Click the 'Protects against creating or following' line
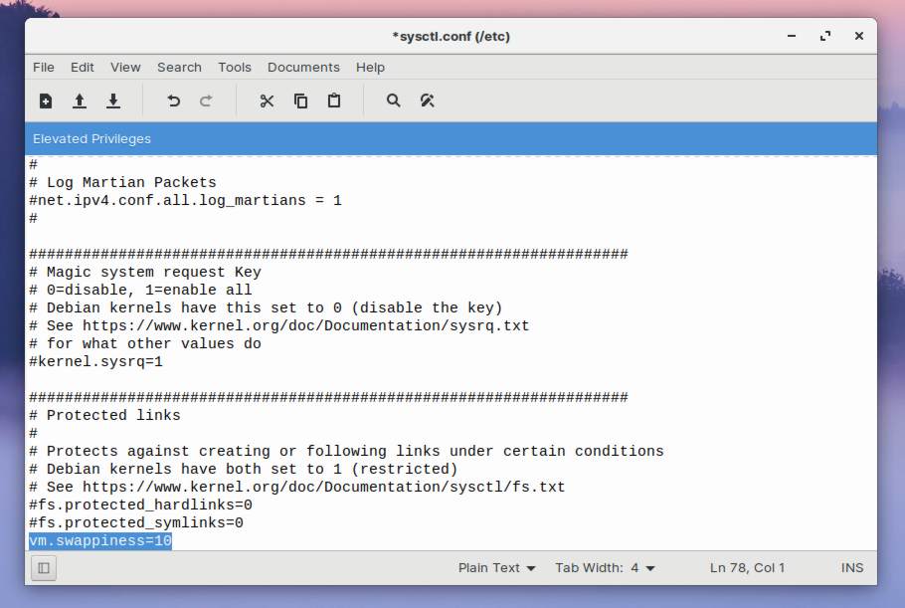905x608 pixels. 346,452
